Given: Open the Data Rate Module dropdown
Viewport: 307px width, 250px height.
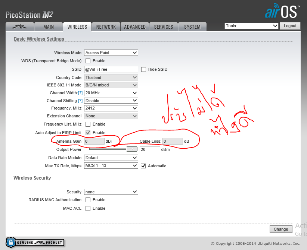Looking at the screenshot, I should (x=111, y=158).
